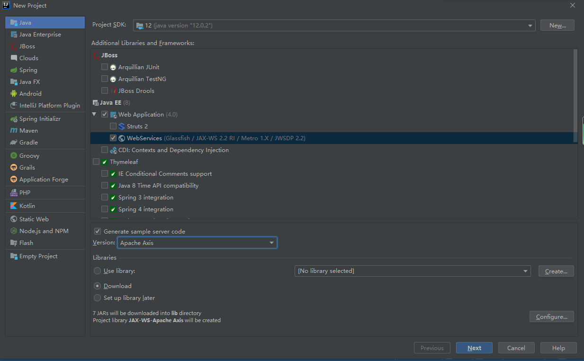Enable the Arquillian JUnit checkbox
Screen dimensions: 584x361
click(x=105, y=67)
